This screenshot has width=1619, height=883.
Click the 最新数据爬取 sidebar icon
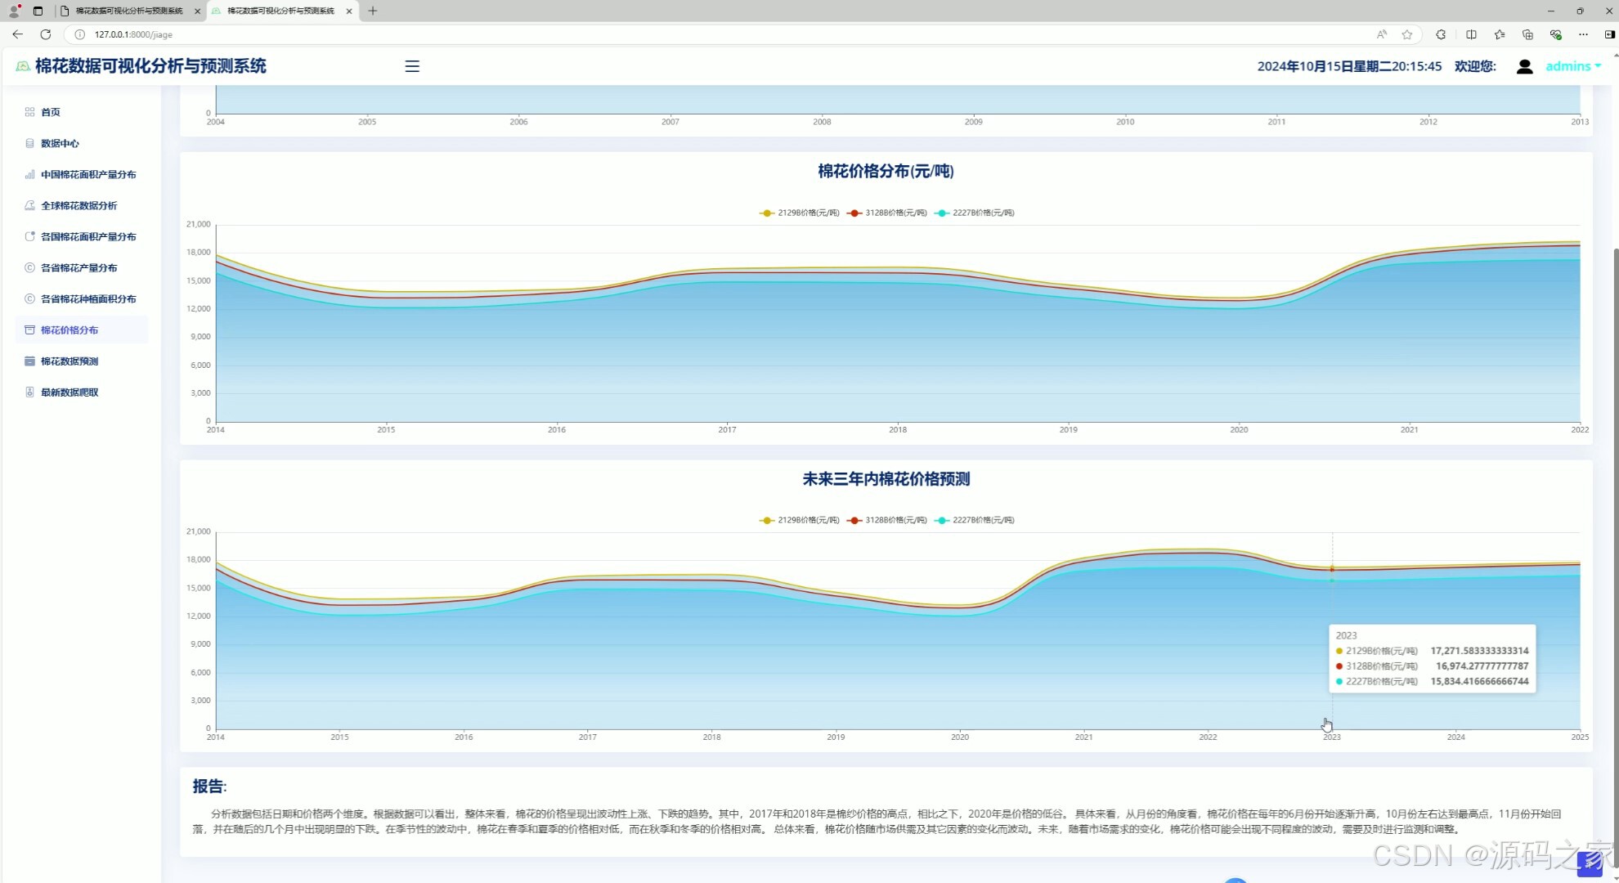tap(29, 392)
